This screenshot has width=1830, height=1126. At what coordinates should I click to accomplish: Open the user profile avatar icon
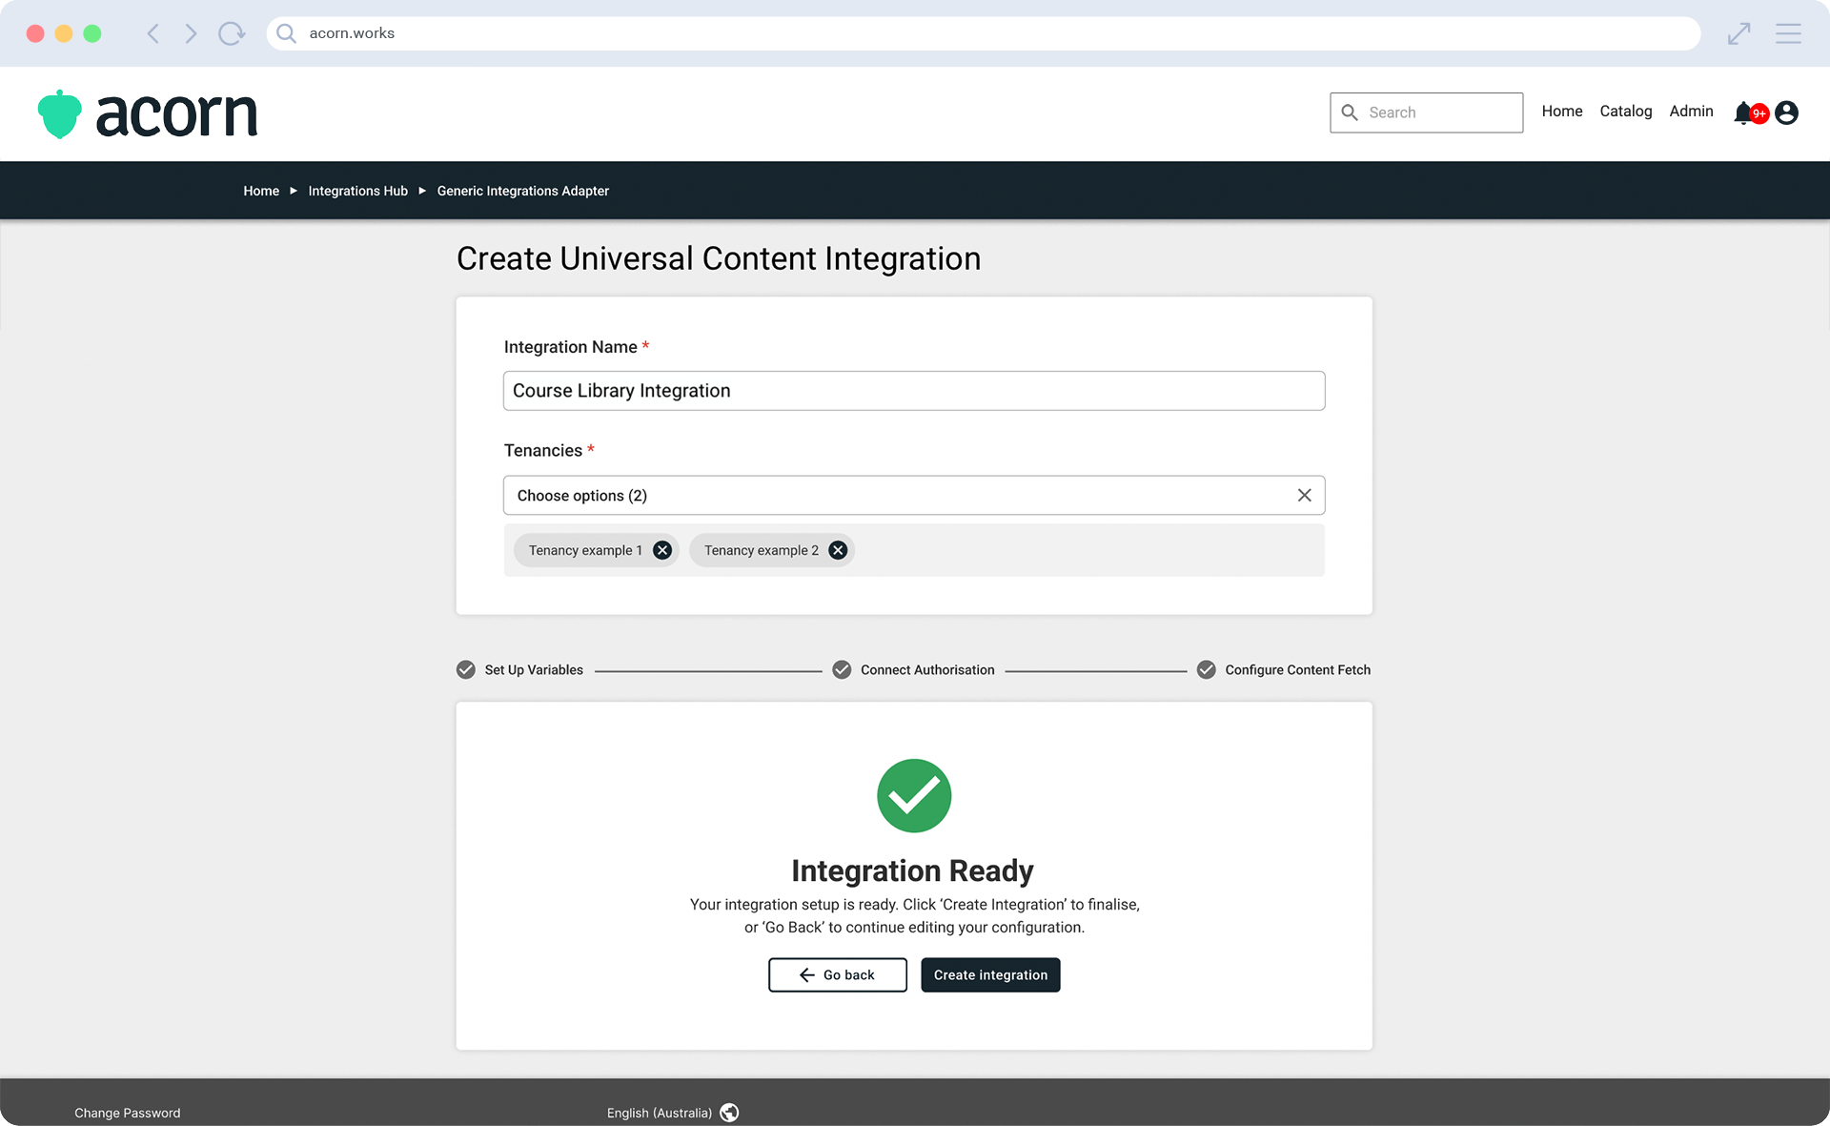[1786, 113]
